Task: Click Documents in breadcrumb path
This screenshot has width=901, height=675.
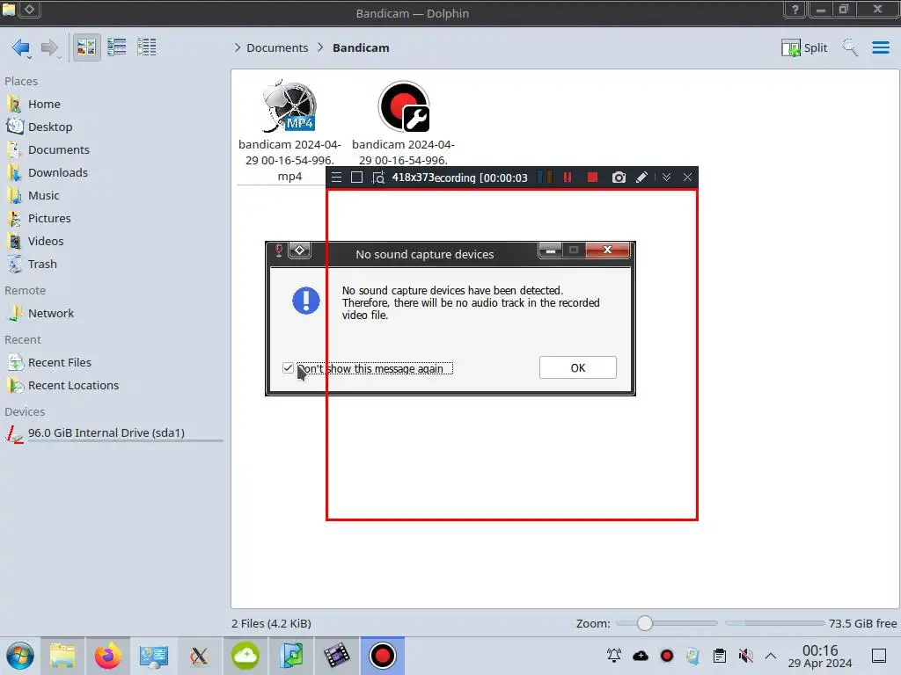Action: [277, 47]
